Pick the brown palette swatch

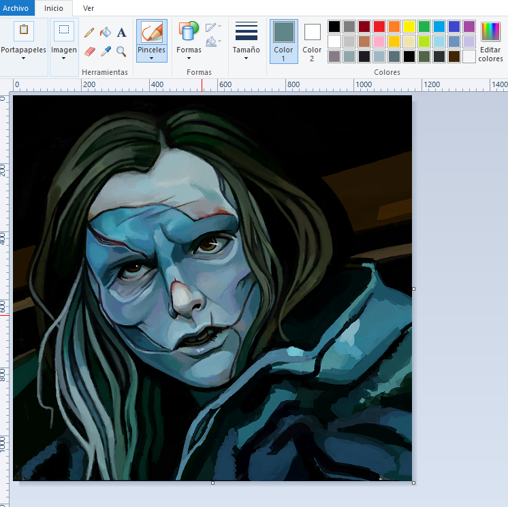click(x=364, y=42)
